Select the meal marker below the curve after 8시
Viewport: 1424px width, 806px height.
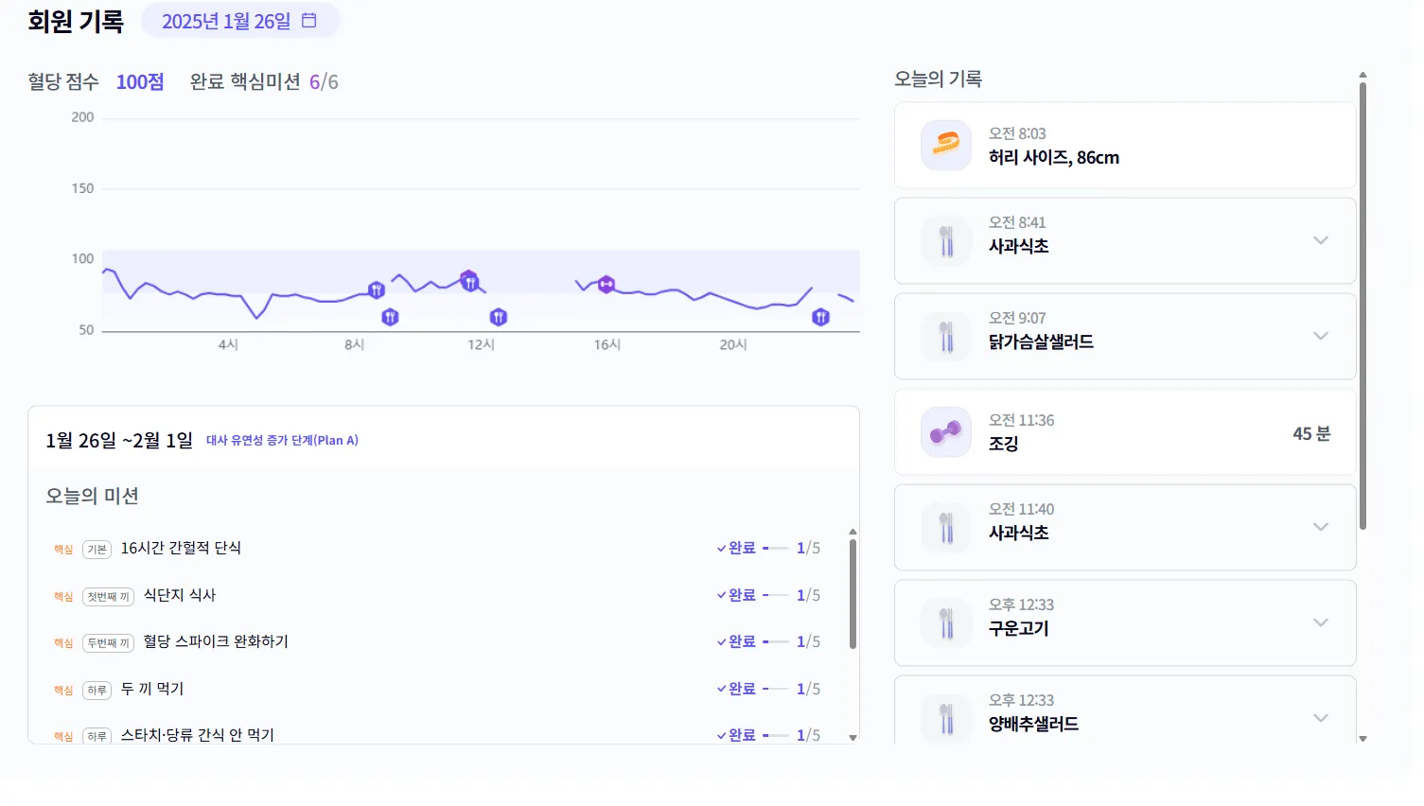click(x=390, y=317)
